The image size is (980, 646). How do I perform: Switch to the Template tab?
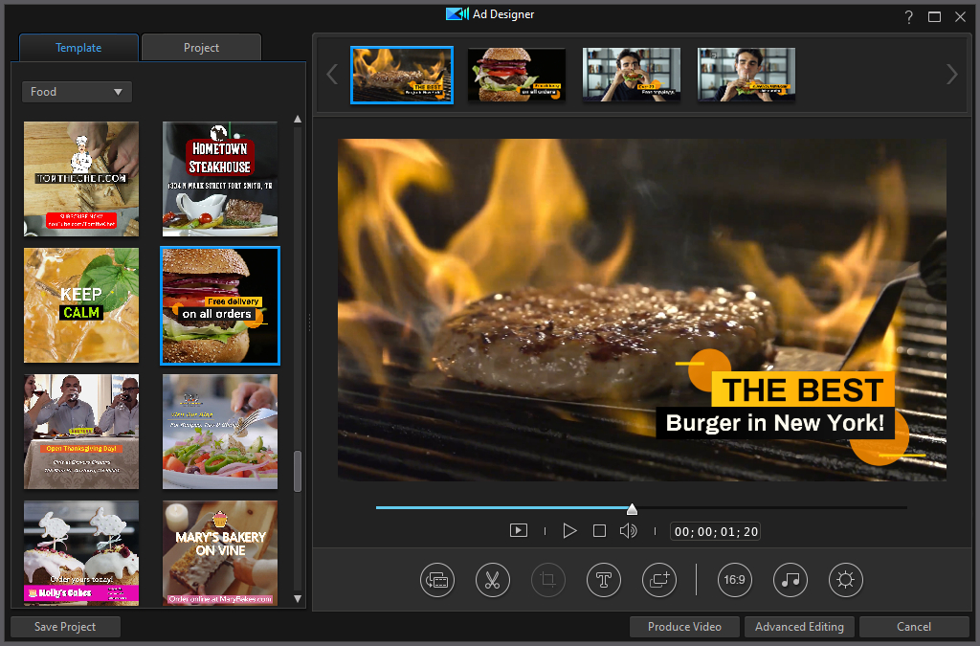coord(78,48)
